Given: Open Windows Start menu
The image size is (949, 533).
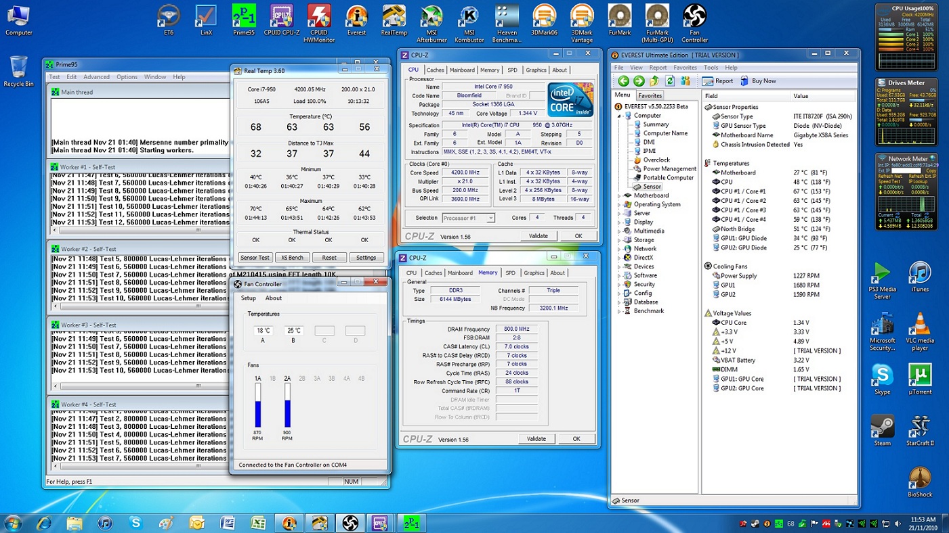Looking at the screenshot, I should (x=13, y=523).
